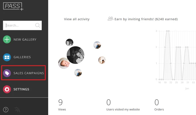Click Earn by inviting friends link

click(146, 19)
